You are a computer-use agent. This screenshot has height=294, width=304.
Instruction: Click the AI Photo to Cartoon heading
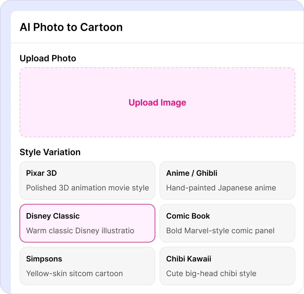[x=71, y=27]
